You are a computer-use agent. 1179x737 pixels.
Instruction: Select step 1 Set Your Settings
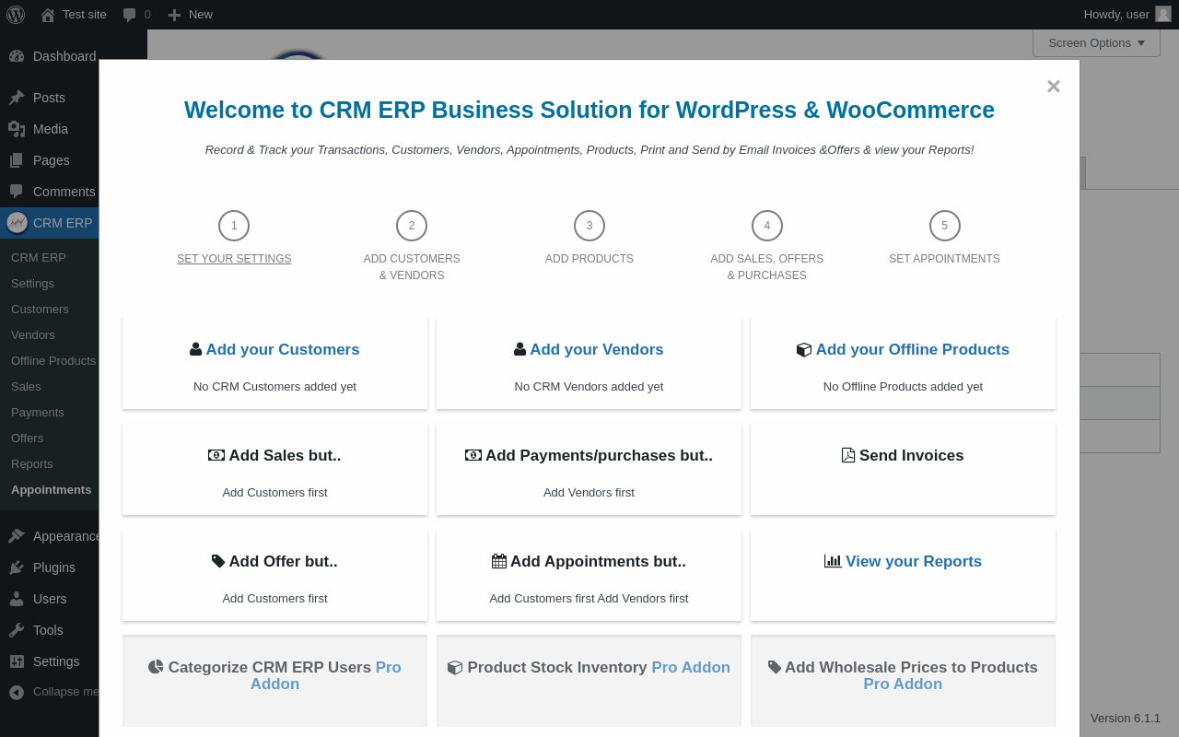click(x=234, y=259)
